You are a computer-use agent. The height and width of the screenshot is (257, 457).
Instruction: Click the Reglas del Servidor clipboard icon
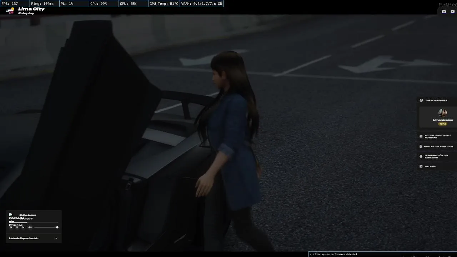coord(421,146)
